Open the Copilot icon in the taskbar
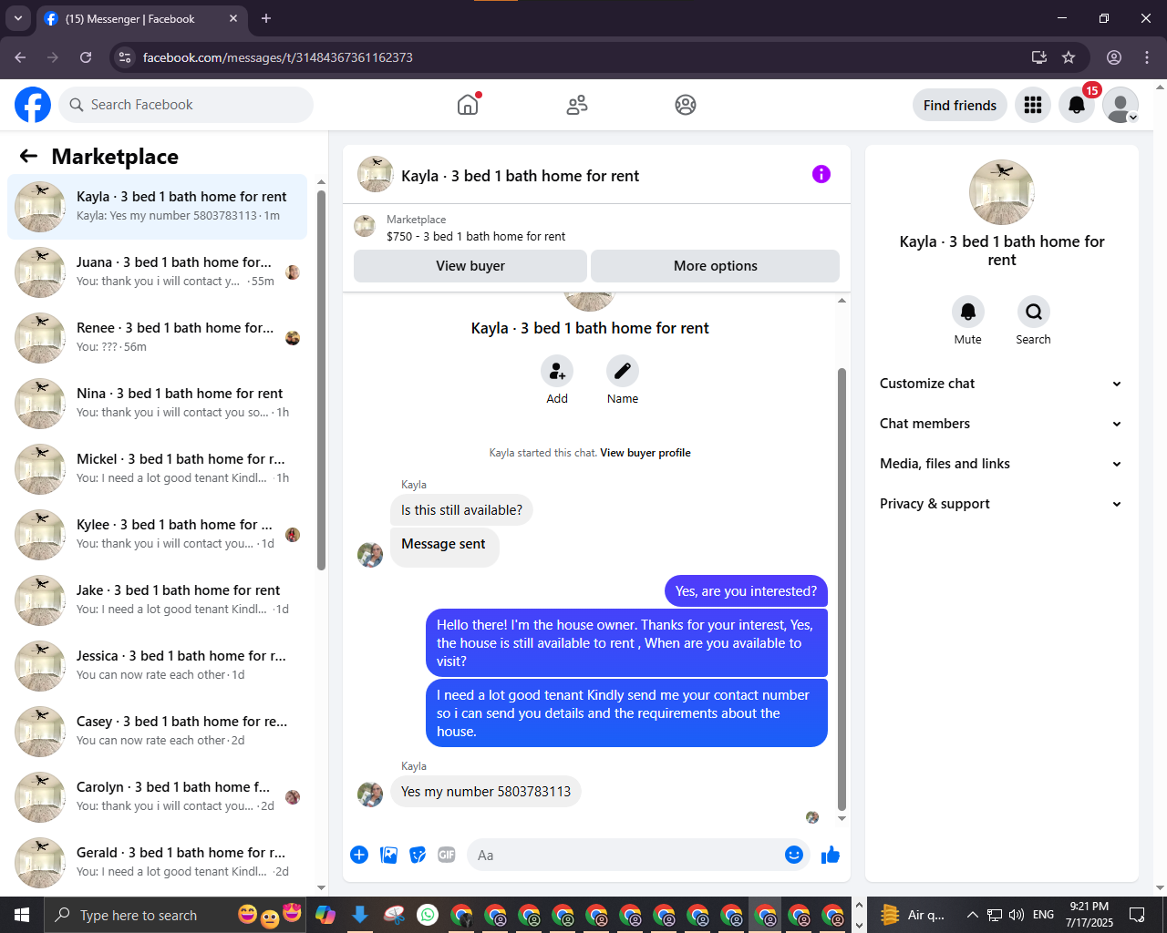 tap(325, 915)
